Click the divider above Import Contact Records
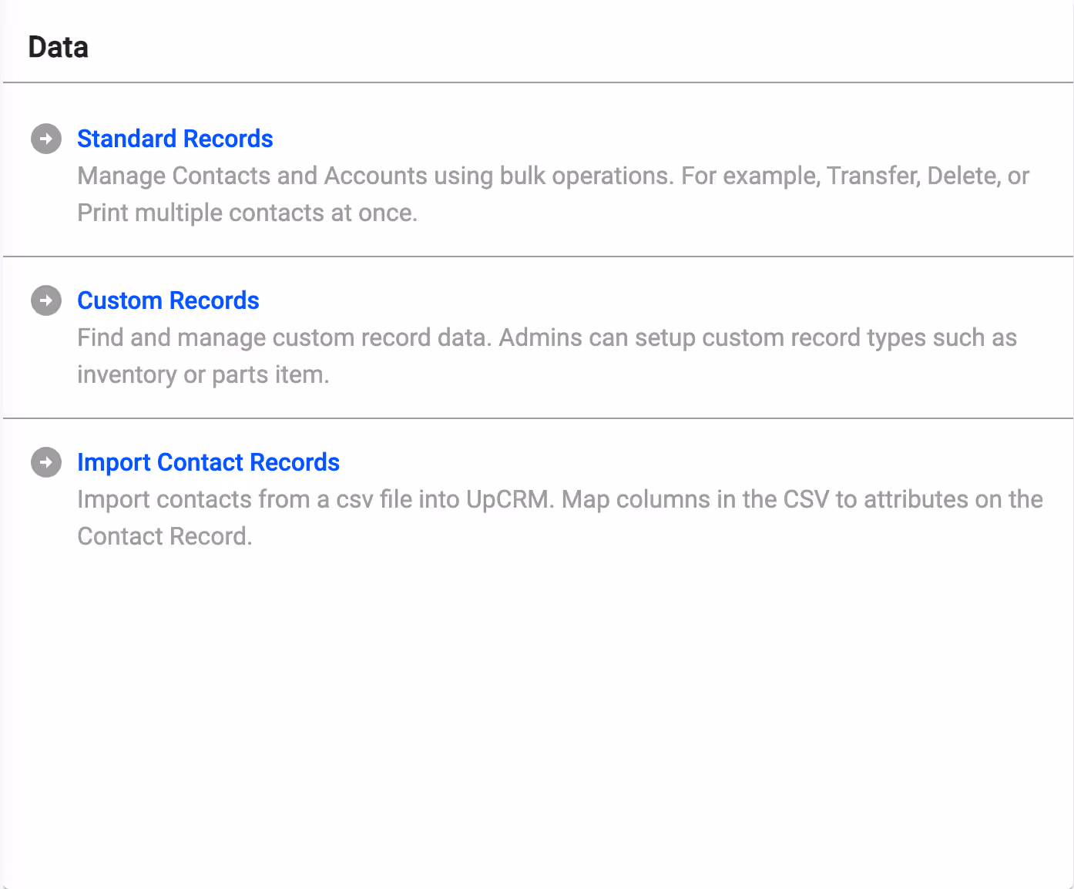The image size is (1074, 889). click(538, 418)
